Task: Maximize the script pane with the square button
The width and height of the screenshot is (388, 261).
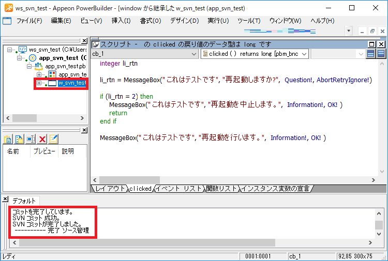Action: coord(371,44)
